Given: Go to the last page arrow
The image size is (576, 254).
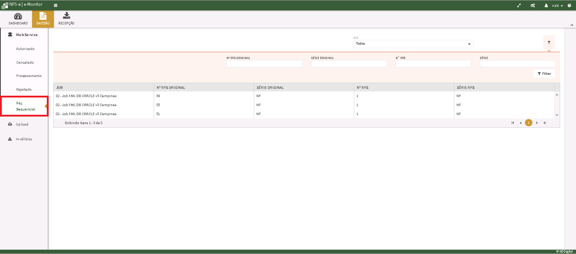Looking at the screenshot, I should click(x=545, y=123).
